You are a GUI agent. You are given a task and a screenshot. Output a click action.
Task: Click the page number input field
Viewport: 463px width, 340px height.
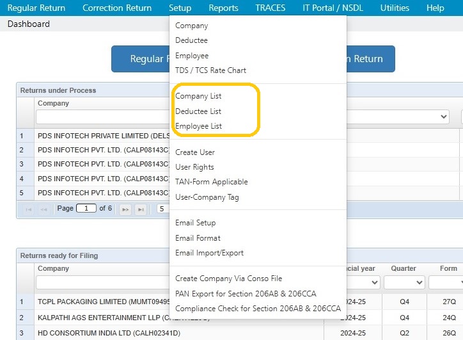pyautogui.click(x=86, y=209)
